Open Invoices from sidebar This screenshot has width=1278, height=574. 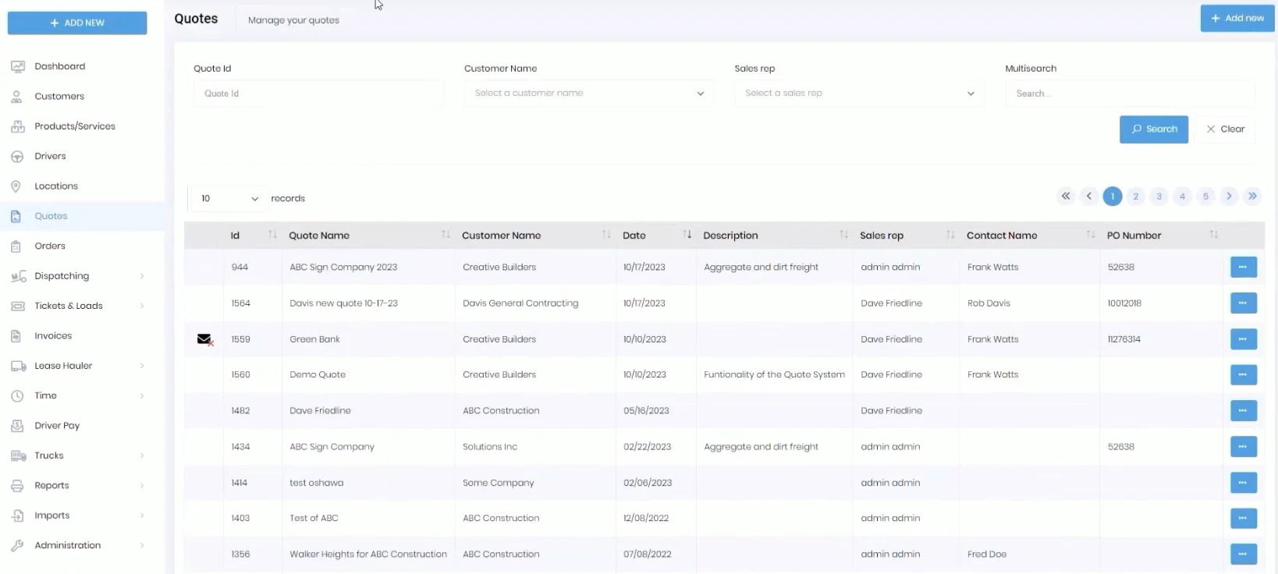(53, 336)
